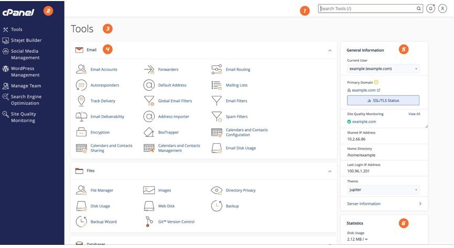Image resolution: width=454 pixels, height=248 pixels.
Task: Click the SSL/TLS Status button
Action: [383, 100]
